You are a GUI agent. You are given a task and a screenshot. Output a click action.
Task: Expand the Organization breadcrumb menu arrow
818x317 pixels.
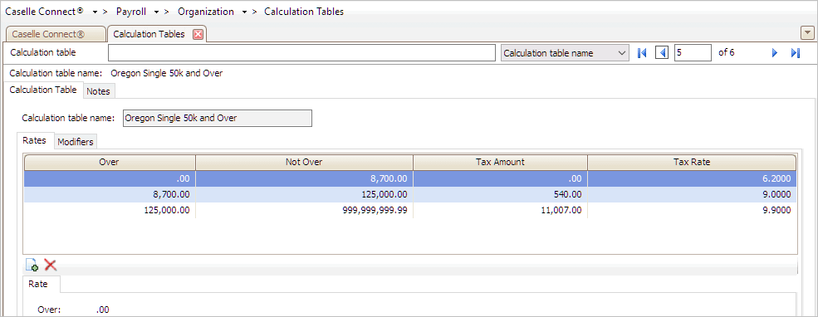[x=244, y=12]
